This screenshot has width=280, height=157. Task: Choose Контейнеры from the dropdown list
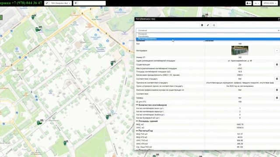point(208,36)
